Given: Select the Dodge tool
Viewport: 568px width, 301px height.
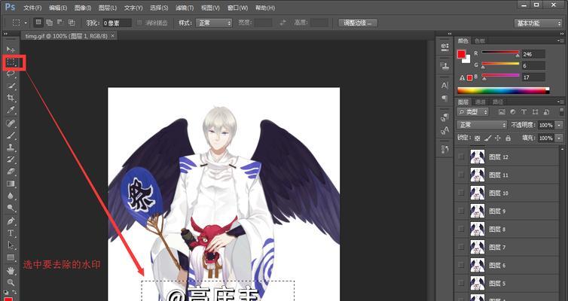Looking at the screenshot, I should click(x=11, y=208).
